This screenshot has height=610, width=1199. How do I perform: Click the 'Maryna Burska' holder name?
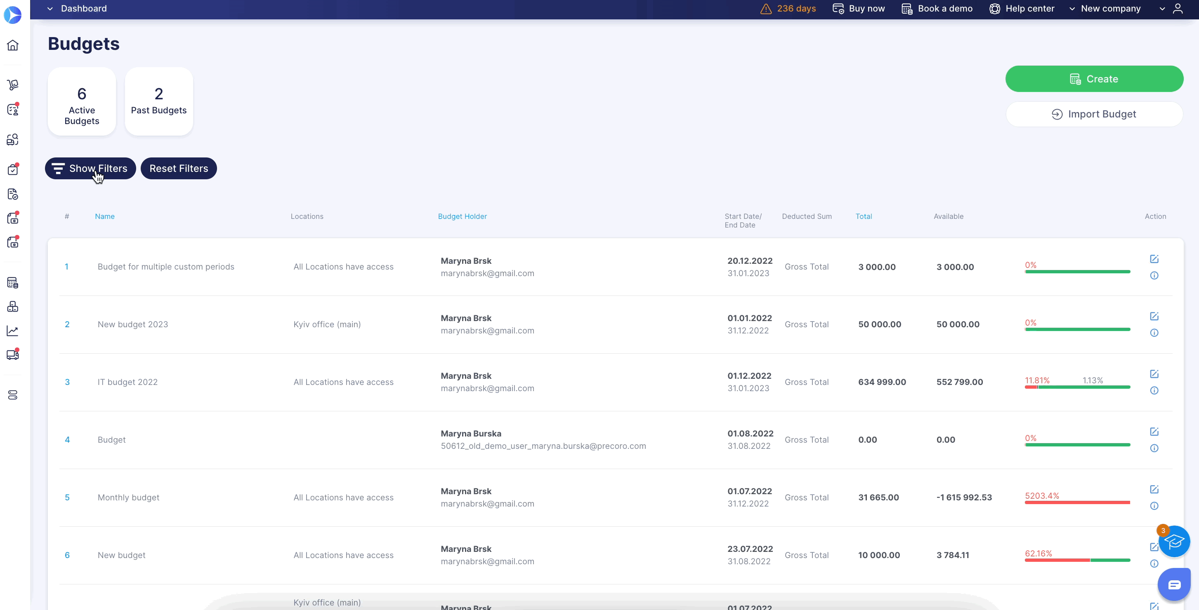click(471, 433)
